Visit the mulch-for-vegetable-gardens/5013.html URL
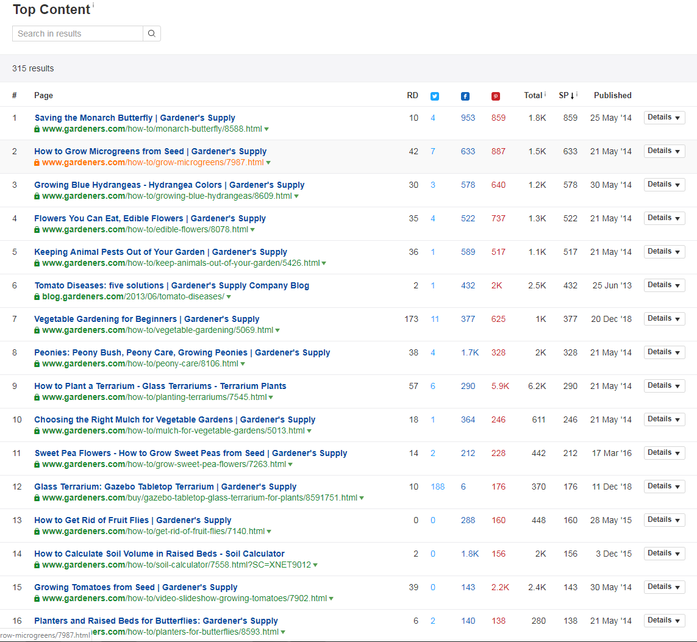The height and width of the screenshot is (642, 697). (x=173, y=431)
